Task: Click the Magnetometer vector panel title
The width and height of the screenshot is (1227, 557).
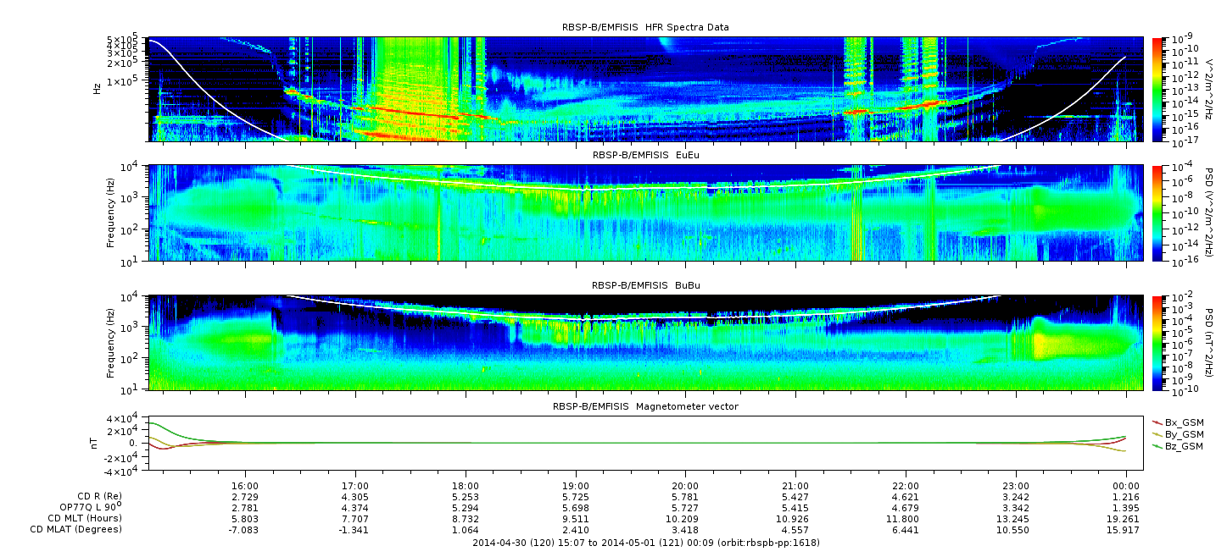Action: pyautogui.click(x=645, y=406)
